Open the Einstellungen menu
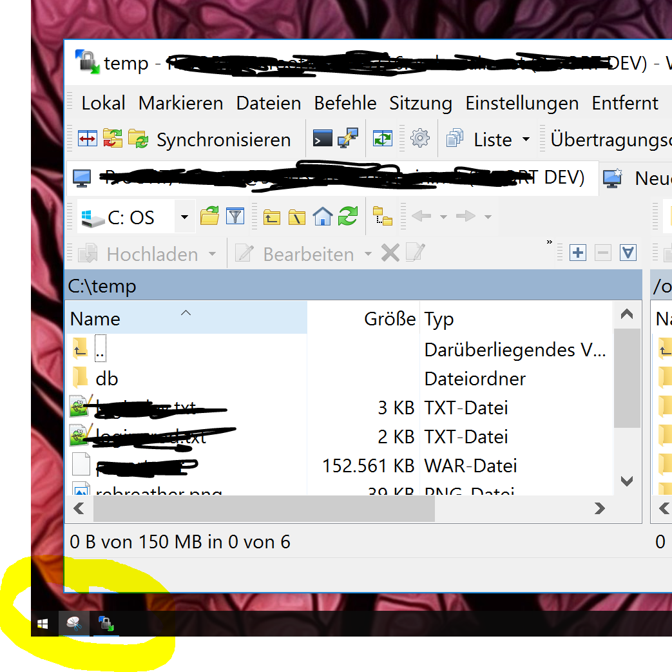The height and width of the screenshot is (672, 672). (522, 103)
